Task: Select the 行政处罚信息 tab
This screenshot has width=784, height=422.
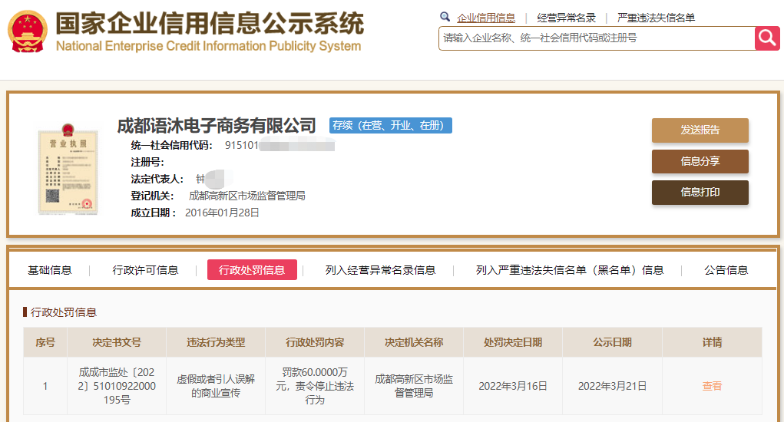Action: [x=252, y=270]
